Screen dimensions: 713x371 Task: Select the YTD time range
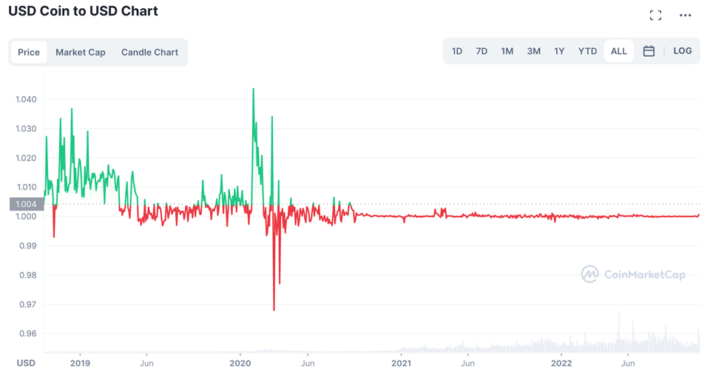[x=587, y=51]
